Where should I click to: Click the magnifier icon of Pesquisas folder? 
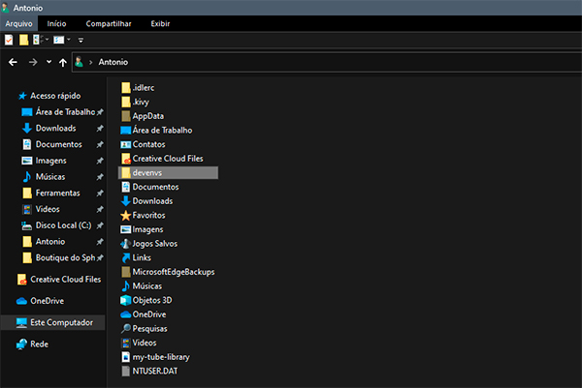[x=126, y=328]
